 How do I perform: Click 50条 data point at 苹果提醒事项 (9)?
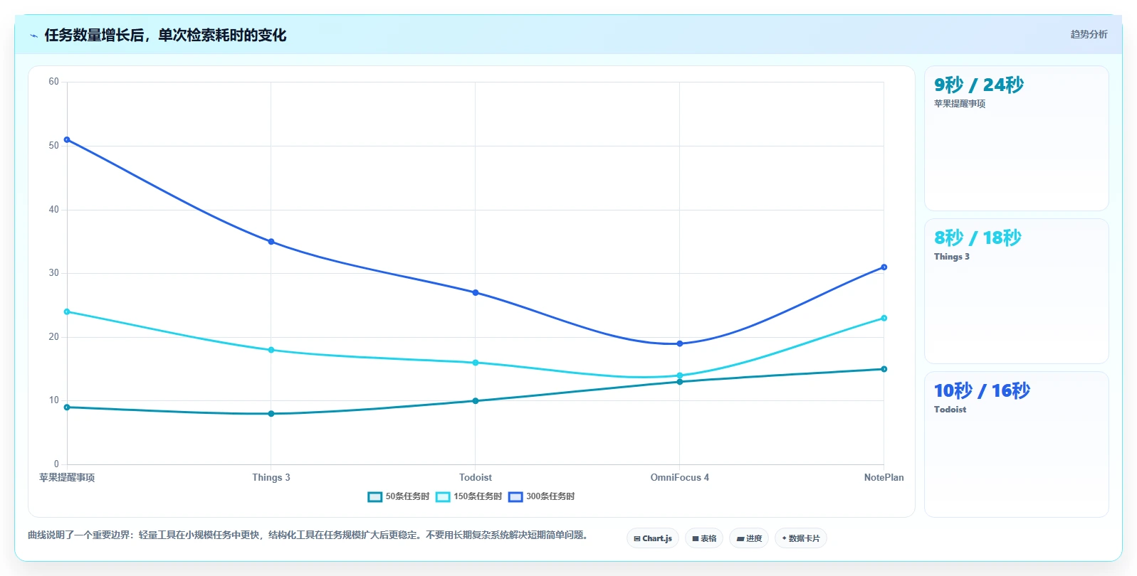67,407
